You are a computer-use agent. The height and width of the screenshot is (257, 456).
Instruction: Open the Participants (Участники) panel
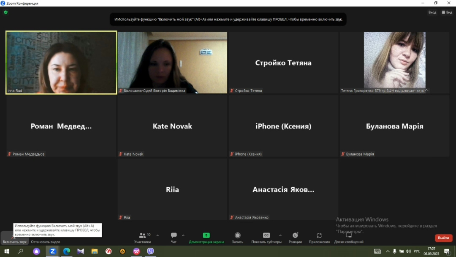[143, 238]
